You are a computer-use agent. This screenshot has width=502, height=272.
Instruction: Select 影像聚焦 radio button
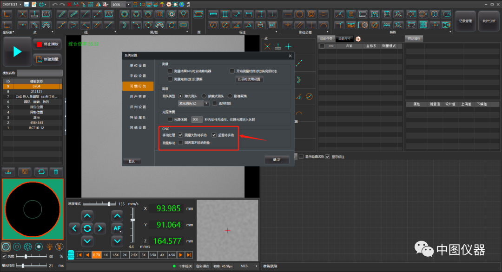(x=230, y=96)
